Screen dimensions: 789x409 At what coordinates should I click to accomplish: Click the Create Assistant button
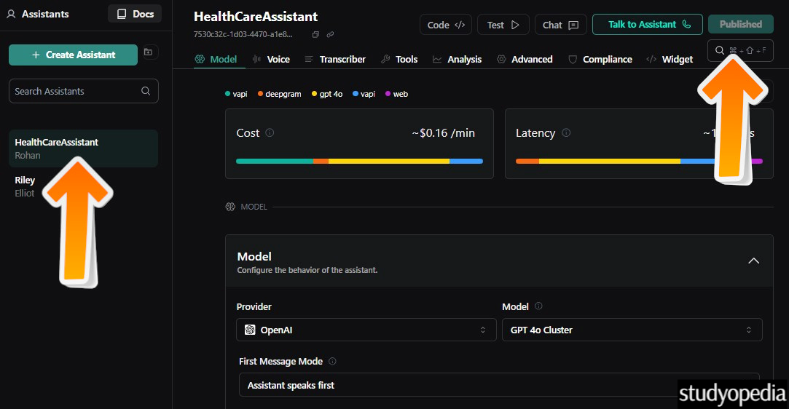(x=73, y=55)
